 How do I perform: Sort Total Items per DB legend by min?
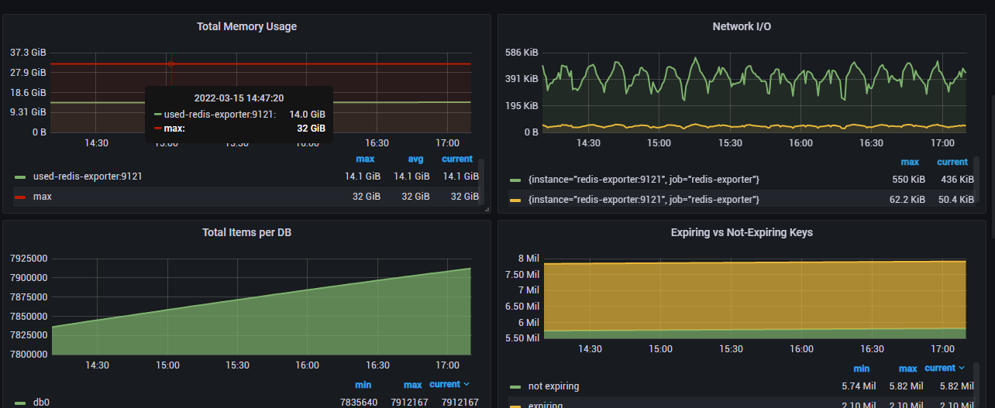pos(364,385)
